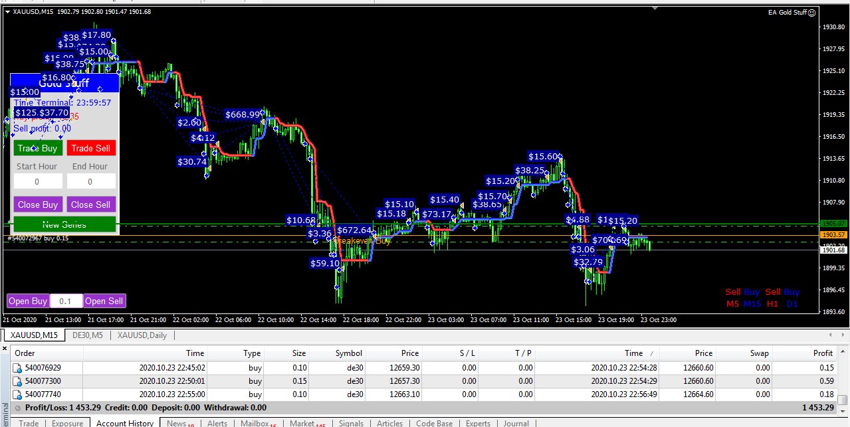Click the order icon beside 540076929
This screenshot has height=427, width=850.
18,368
